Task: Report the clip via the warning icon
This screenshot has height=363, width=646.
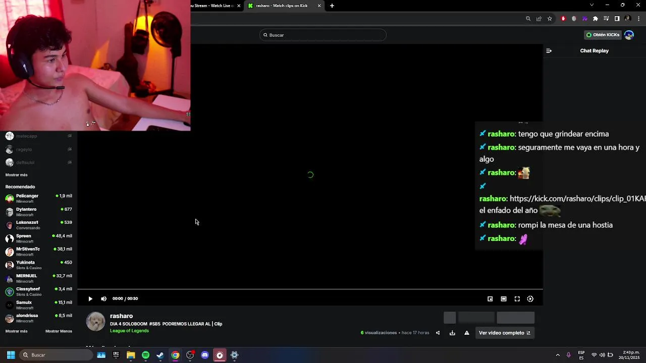Action: pos(467,333)
